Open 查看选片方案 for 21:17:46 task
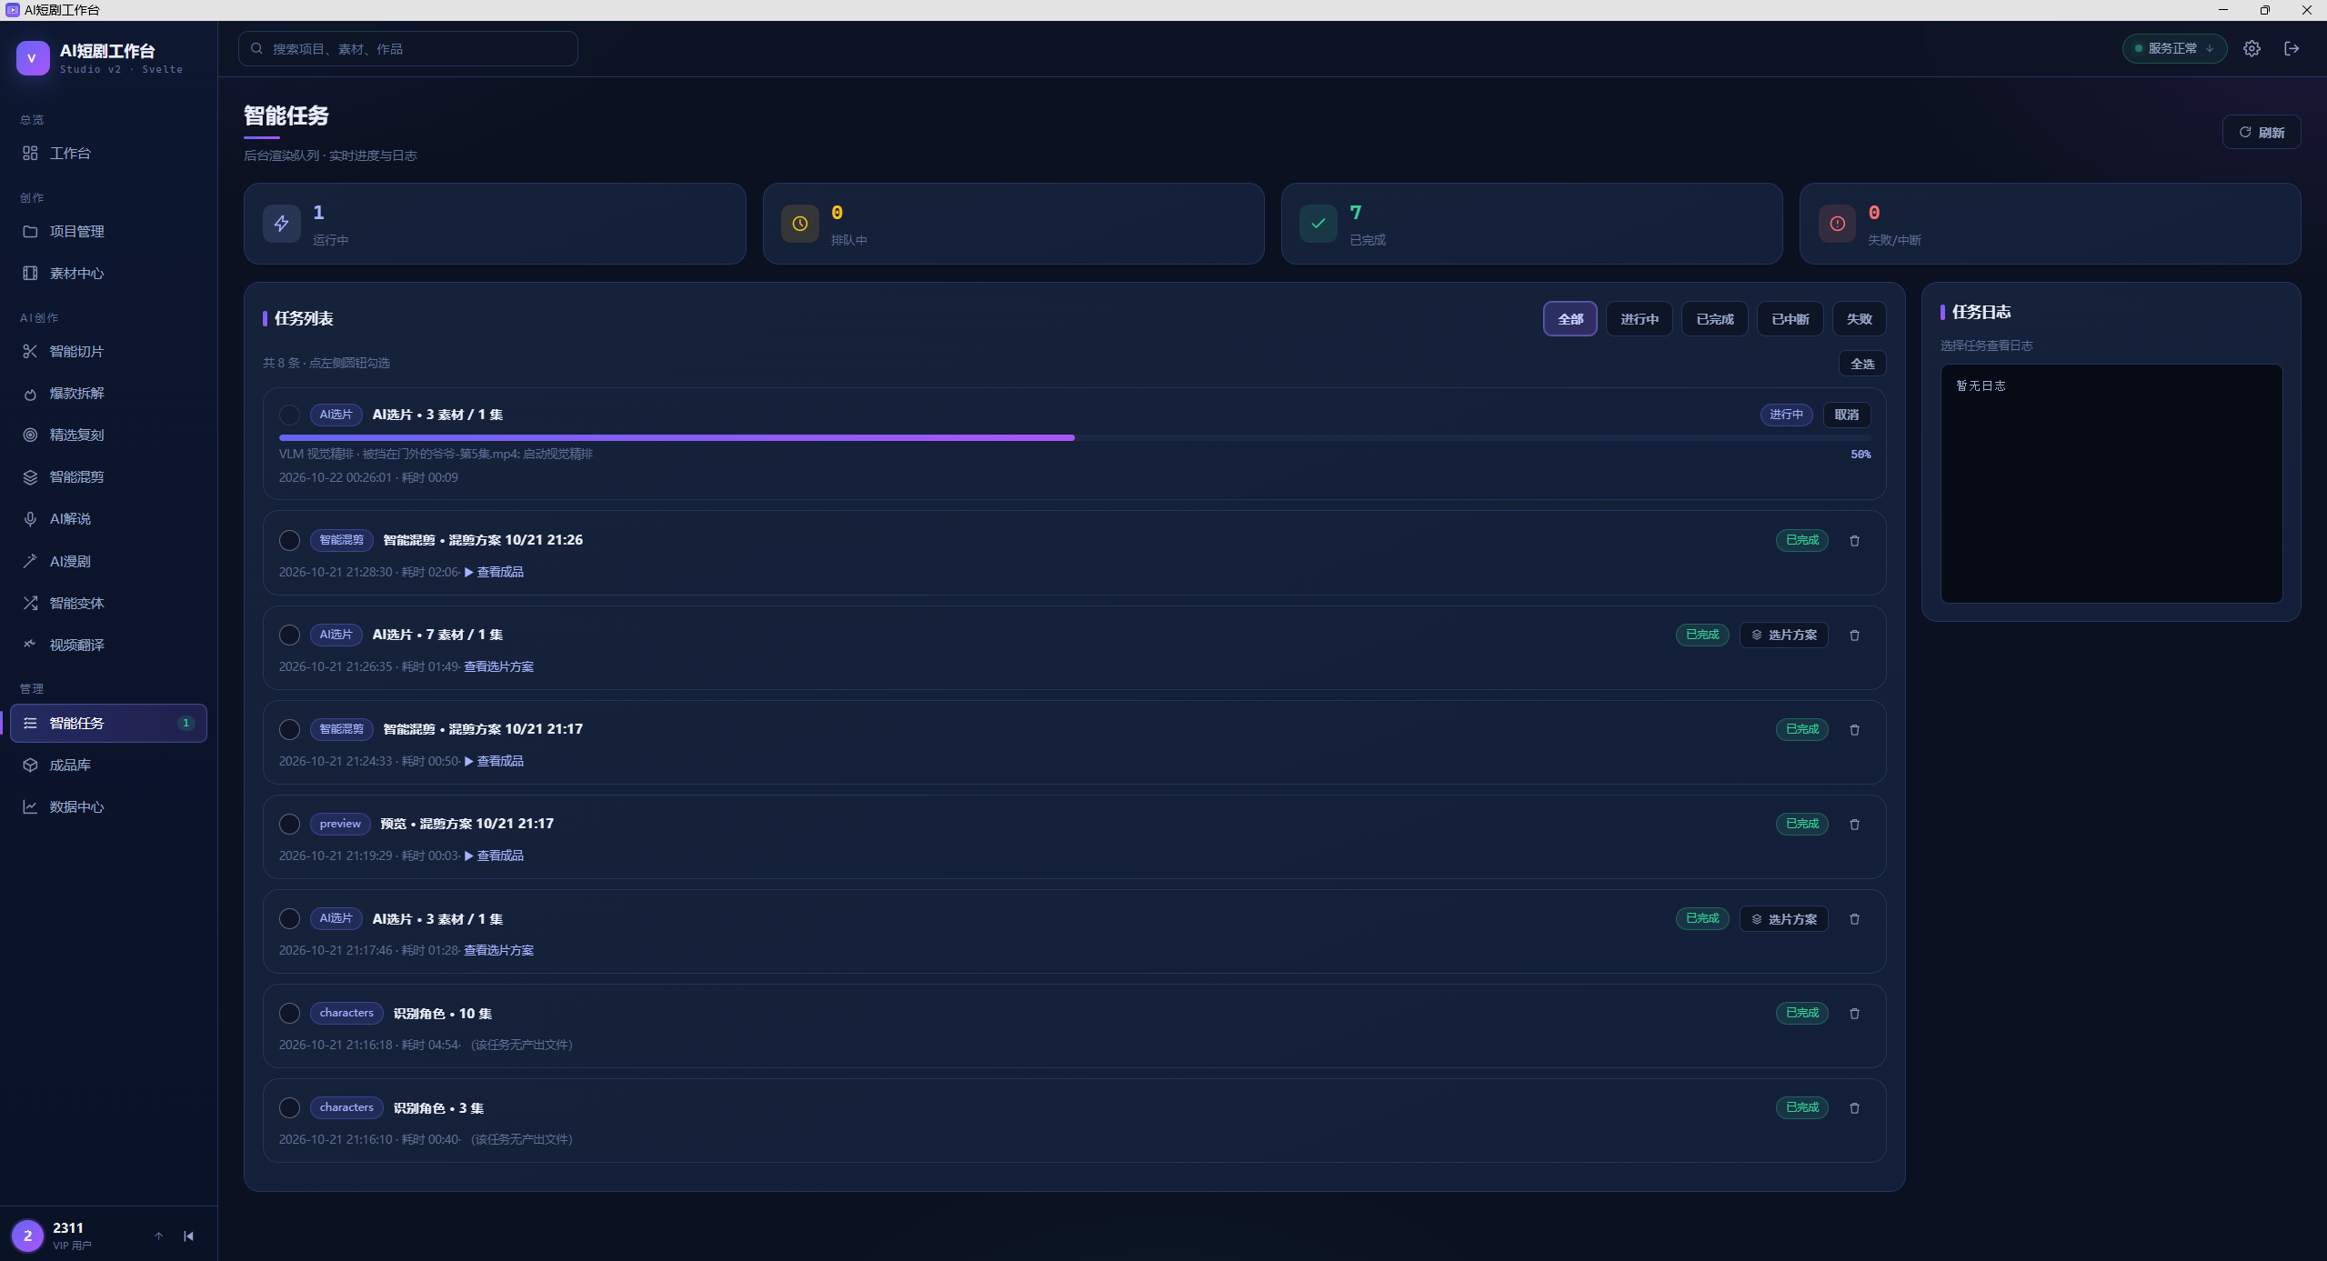The width and height of the screenshot is (2327, 1261). 498,951
